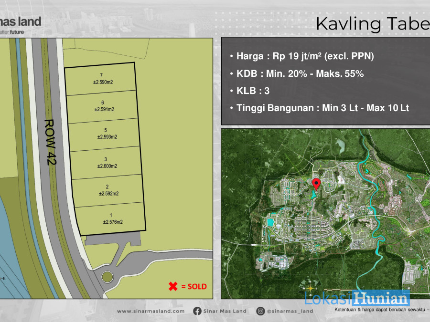
Task: Click the Facebook icon beside Sinar Mas Land
Action: (197, 311)
